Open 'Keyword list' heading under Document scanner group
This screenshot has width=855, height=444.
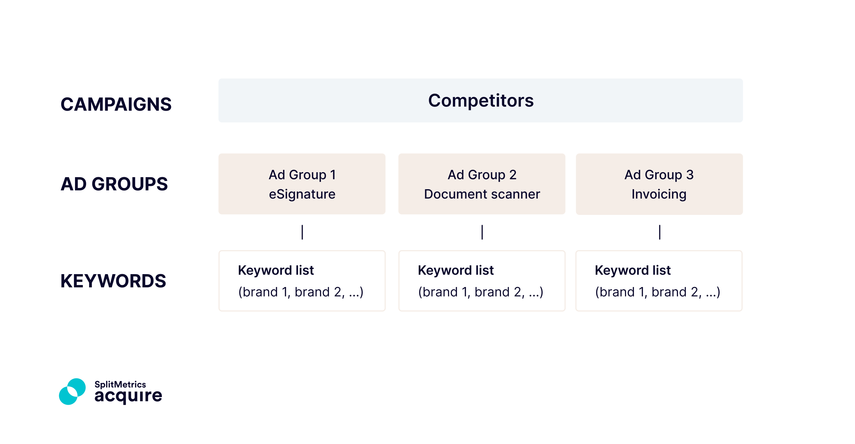(456, 270)
